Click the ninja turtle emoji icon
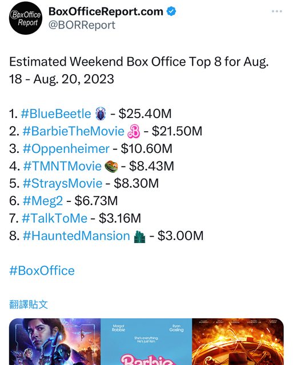This screenshot has height=365, width=293. coord(111,166)
